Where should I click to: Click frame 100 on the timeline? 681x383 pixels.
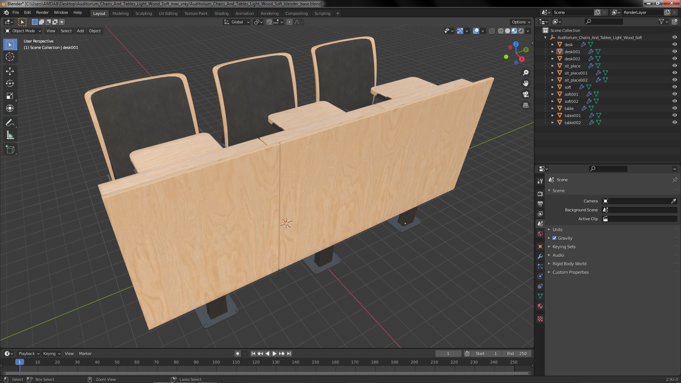[216, 362]
